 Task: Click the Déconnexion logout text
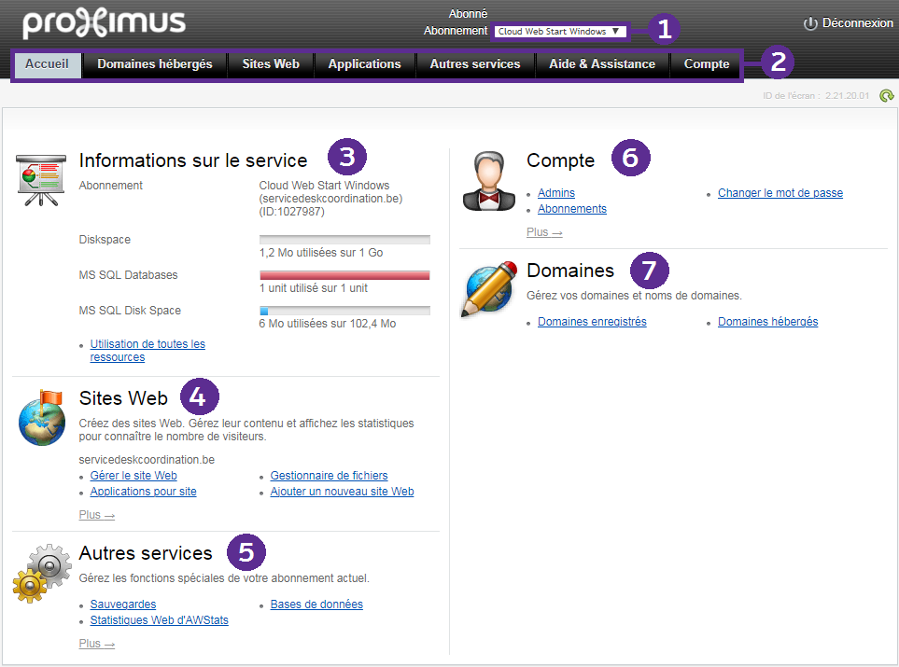(x=857, y=23)
